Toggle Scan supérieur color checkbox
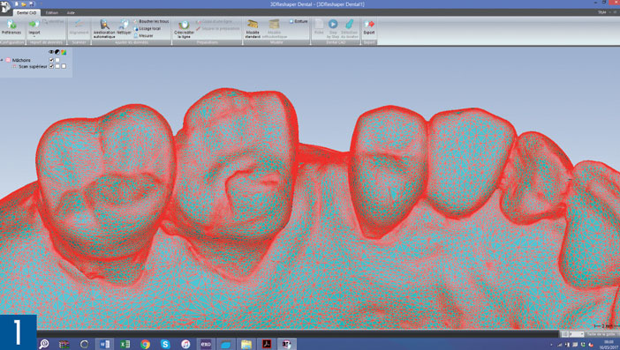Image resolution: width=620 pixels, height=350 pixels. pos(64,66)
